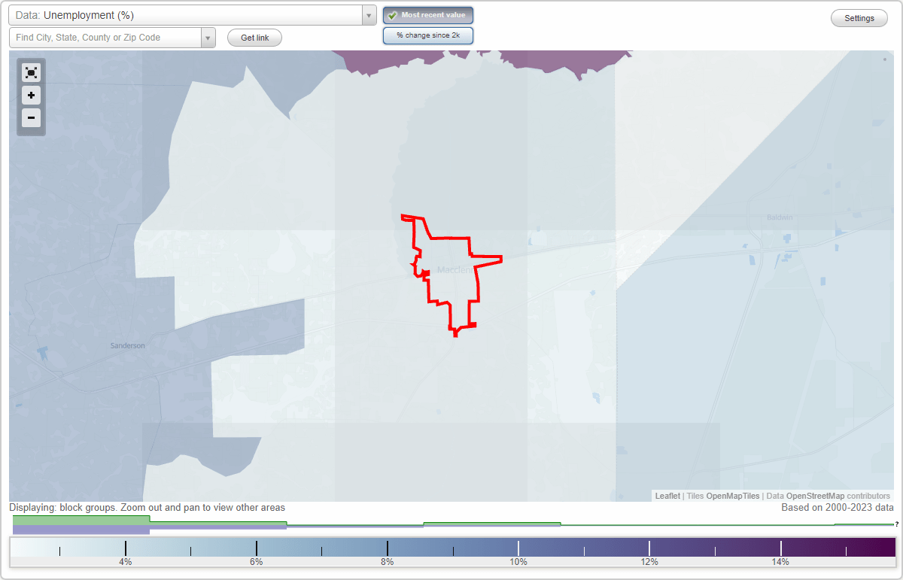Zoom out with the minus button
The width and height of the screenshot is (903, 580).
click(31, 117)
